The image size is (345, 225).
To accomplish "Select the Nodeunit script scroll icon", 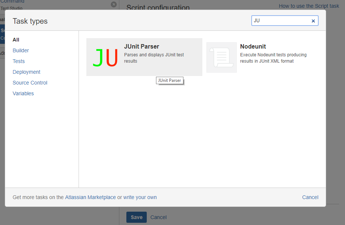I will pos(221,57).
